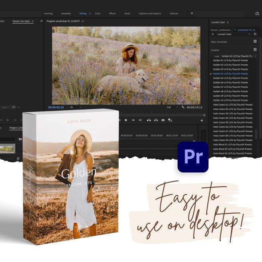Click the Quick Export share icon

click(257, 13)
